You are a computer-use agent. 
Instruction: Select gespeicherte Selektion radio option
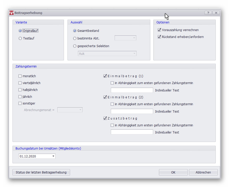coord(75,46)
